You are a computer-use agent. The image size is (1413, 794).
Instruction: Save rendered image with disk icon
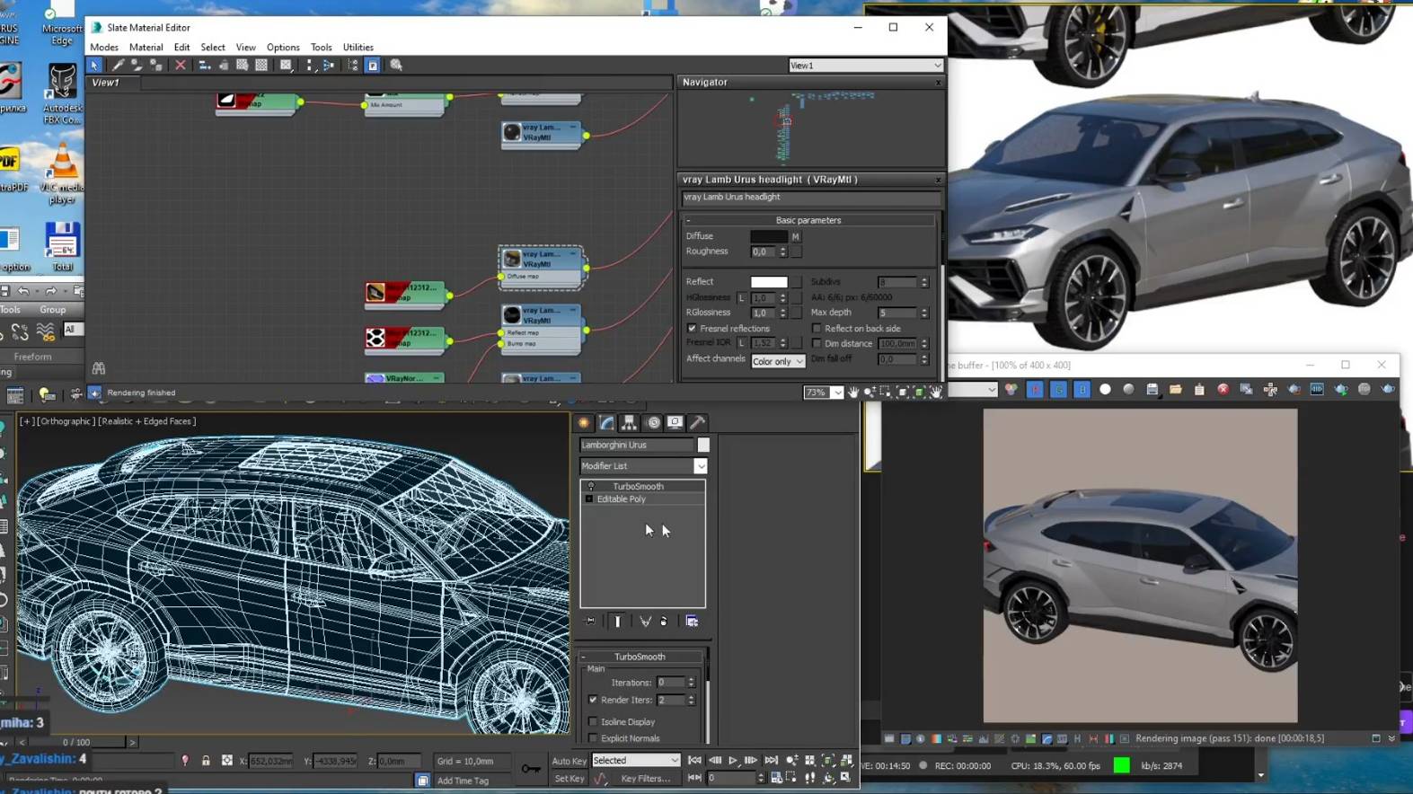point(1152,389)
